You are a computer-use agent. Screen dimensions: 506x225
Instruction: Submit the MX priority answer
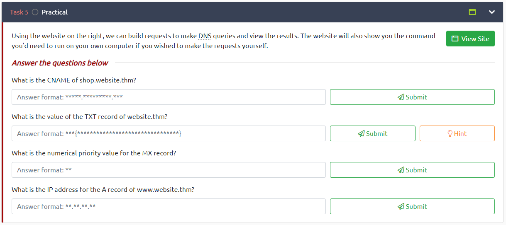coord(412,170)
